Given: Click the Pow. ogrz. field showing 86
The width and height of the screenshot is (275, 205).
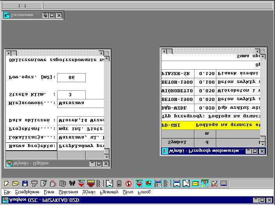Looking at the screenshot, I should click(x=71, y=77).
